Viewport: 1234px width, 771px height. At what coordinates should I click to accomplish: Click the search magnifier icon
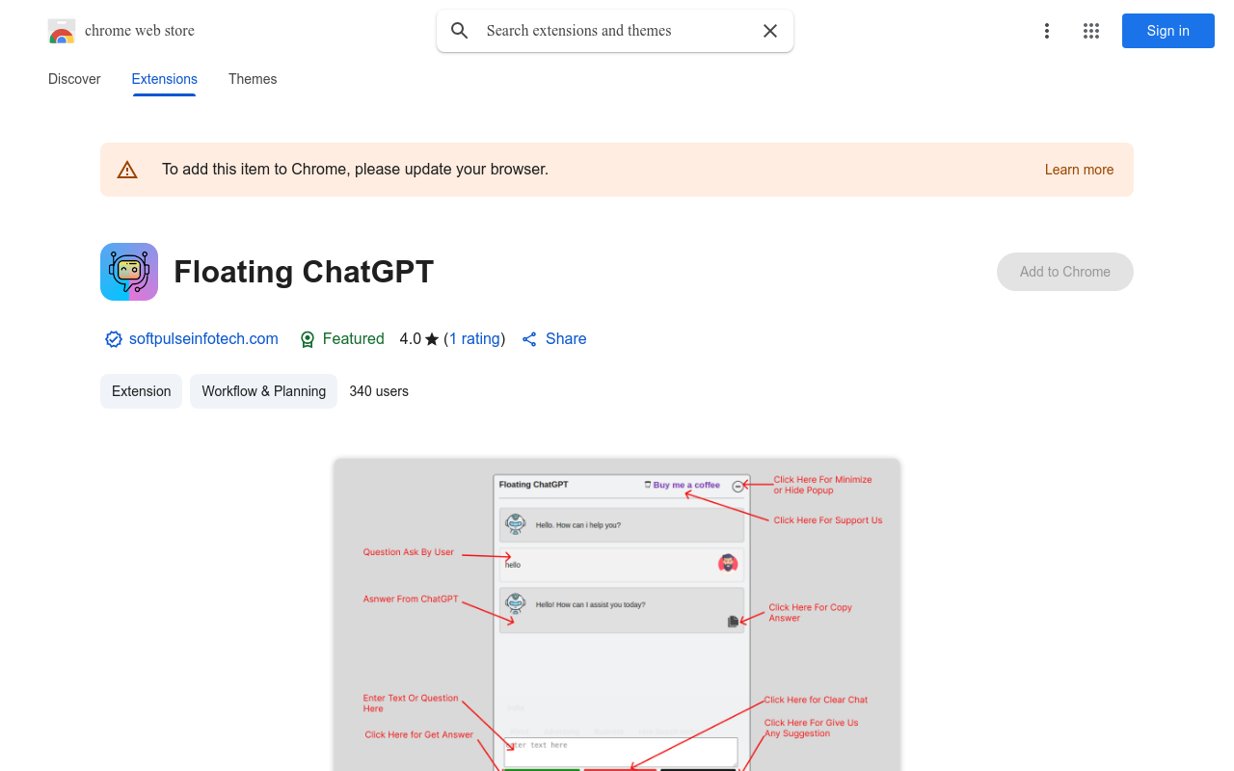click(x=460, y=31)
